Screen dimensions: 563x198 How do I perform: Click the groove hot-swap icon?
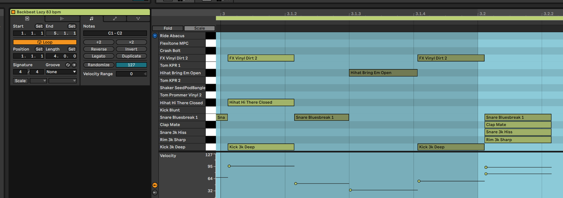[68, 65]
